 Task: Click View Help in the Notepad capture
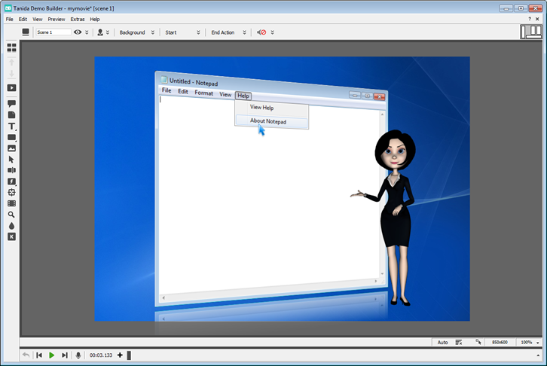point(261,108)
